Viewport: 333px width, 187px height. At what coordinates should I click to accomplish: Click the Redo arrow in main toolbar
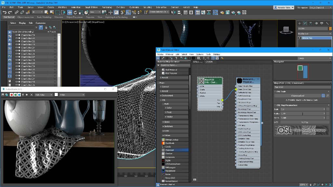coord(10,13)
